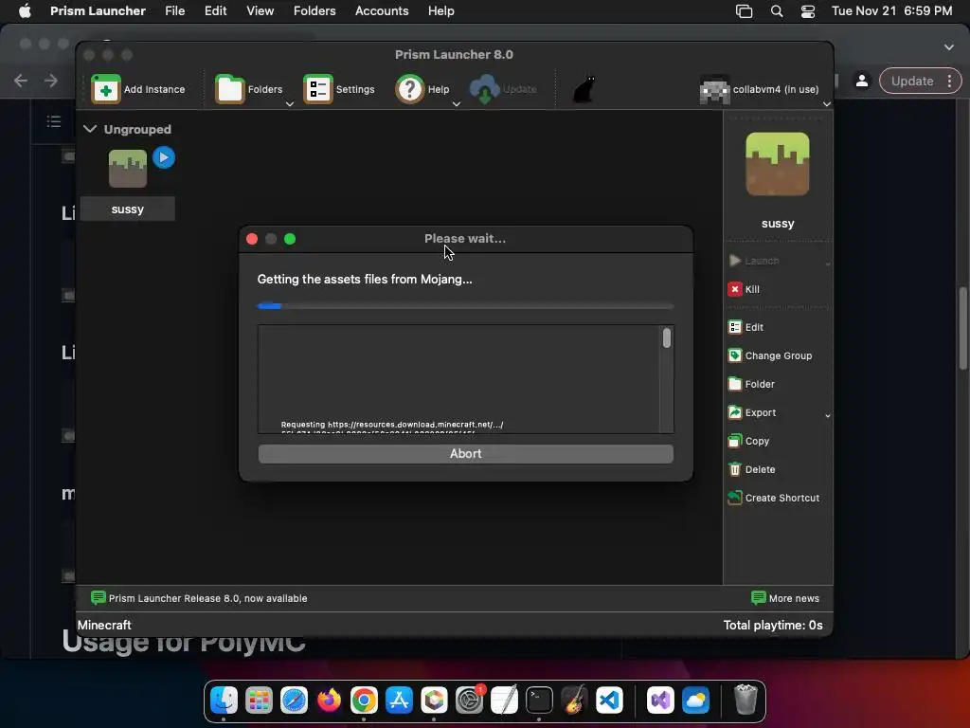Click the browser back arrow
The height and width of the screenshot is (728, 970).
21,81
